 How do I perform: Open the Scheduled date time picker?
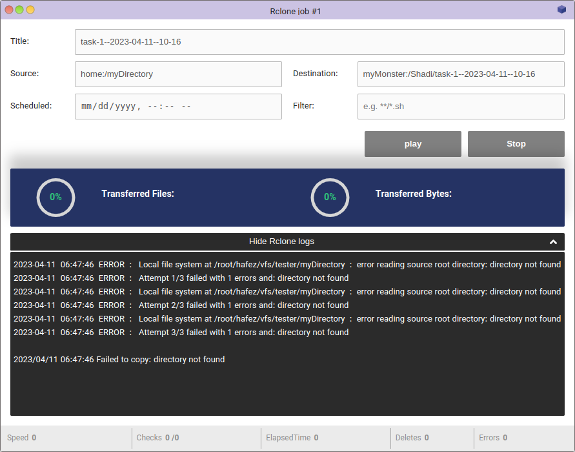pos(178,107)
